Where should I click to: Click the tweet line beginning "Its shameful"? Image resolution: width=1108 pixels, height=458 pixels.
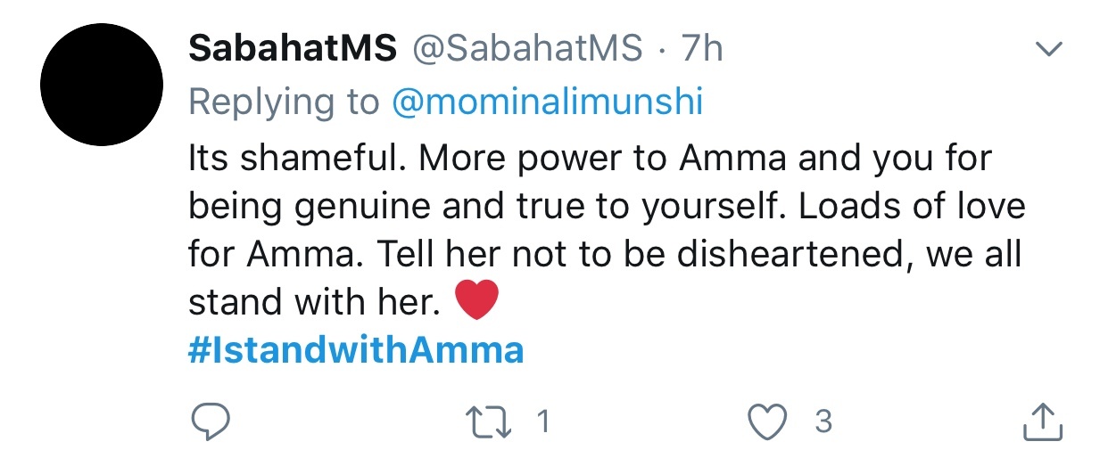click(590, 159)
